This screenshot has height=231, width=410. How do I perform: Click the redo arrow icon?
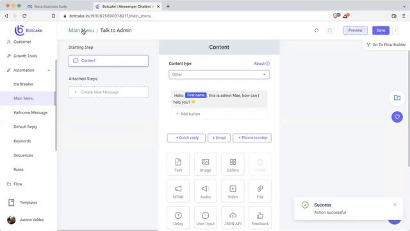pos(330,30)
